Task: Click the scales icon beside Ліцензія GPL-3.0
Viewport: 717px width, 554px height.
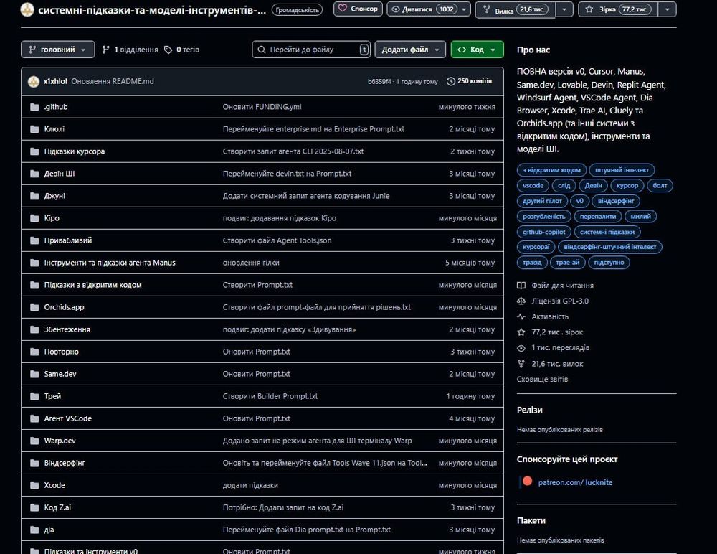Action: coord(521,301)
